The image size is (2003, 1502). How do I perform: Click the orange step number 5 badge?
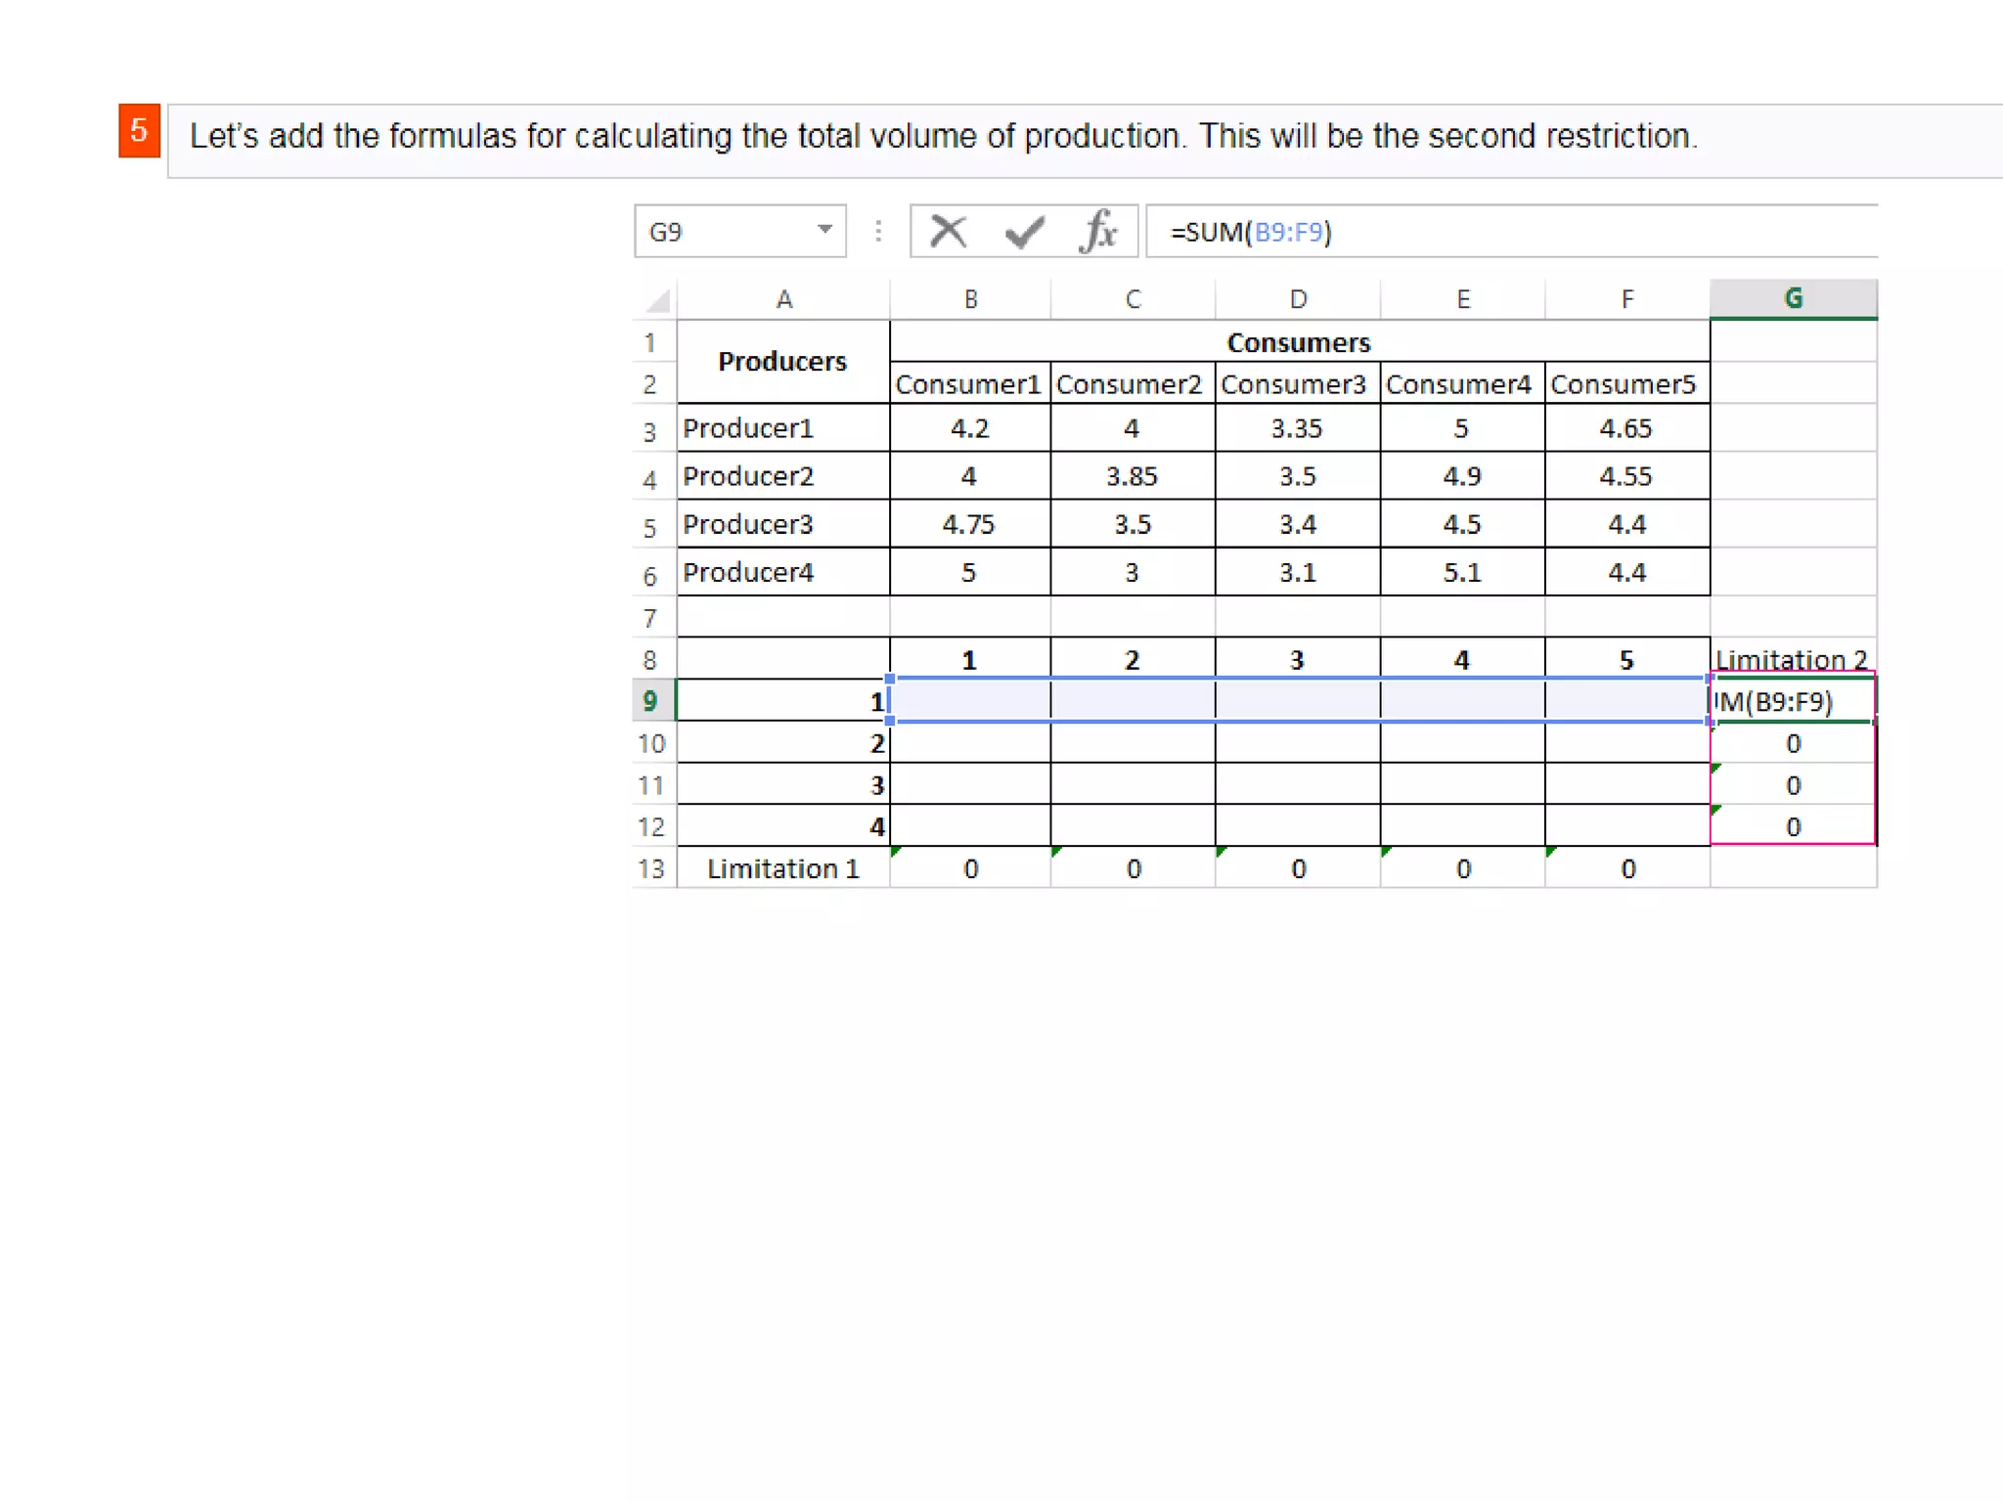[x=139, y=130]
